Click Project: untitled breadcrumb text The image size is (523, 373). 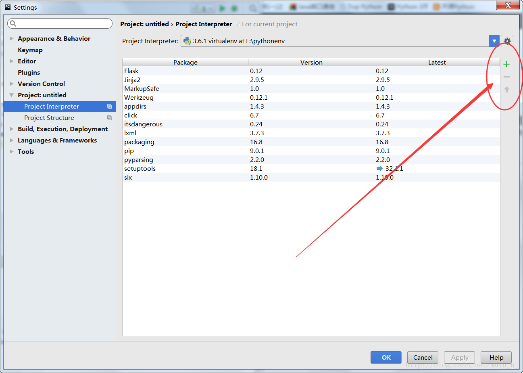(144, 24)
